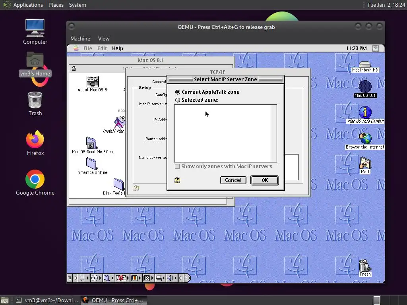Launch Firefox from desktop
The width and height of the screenshot is (407, 305).
pos(35,143)
